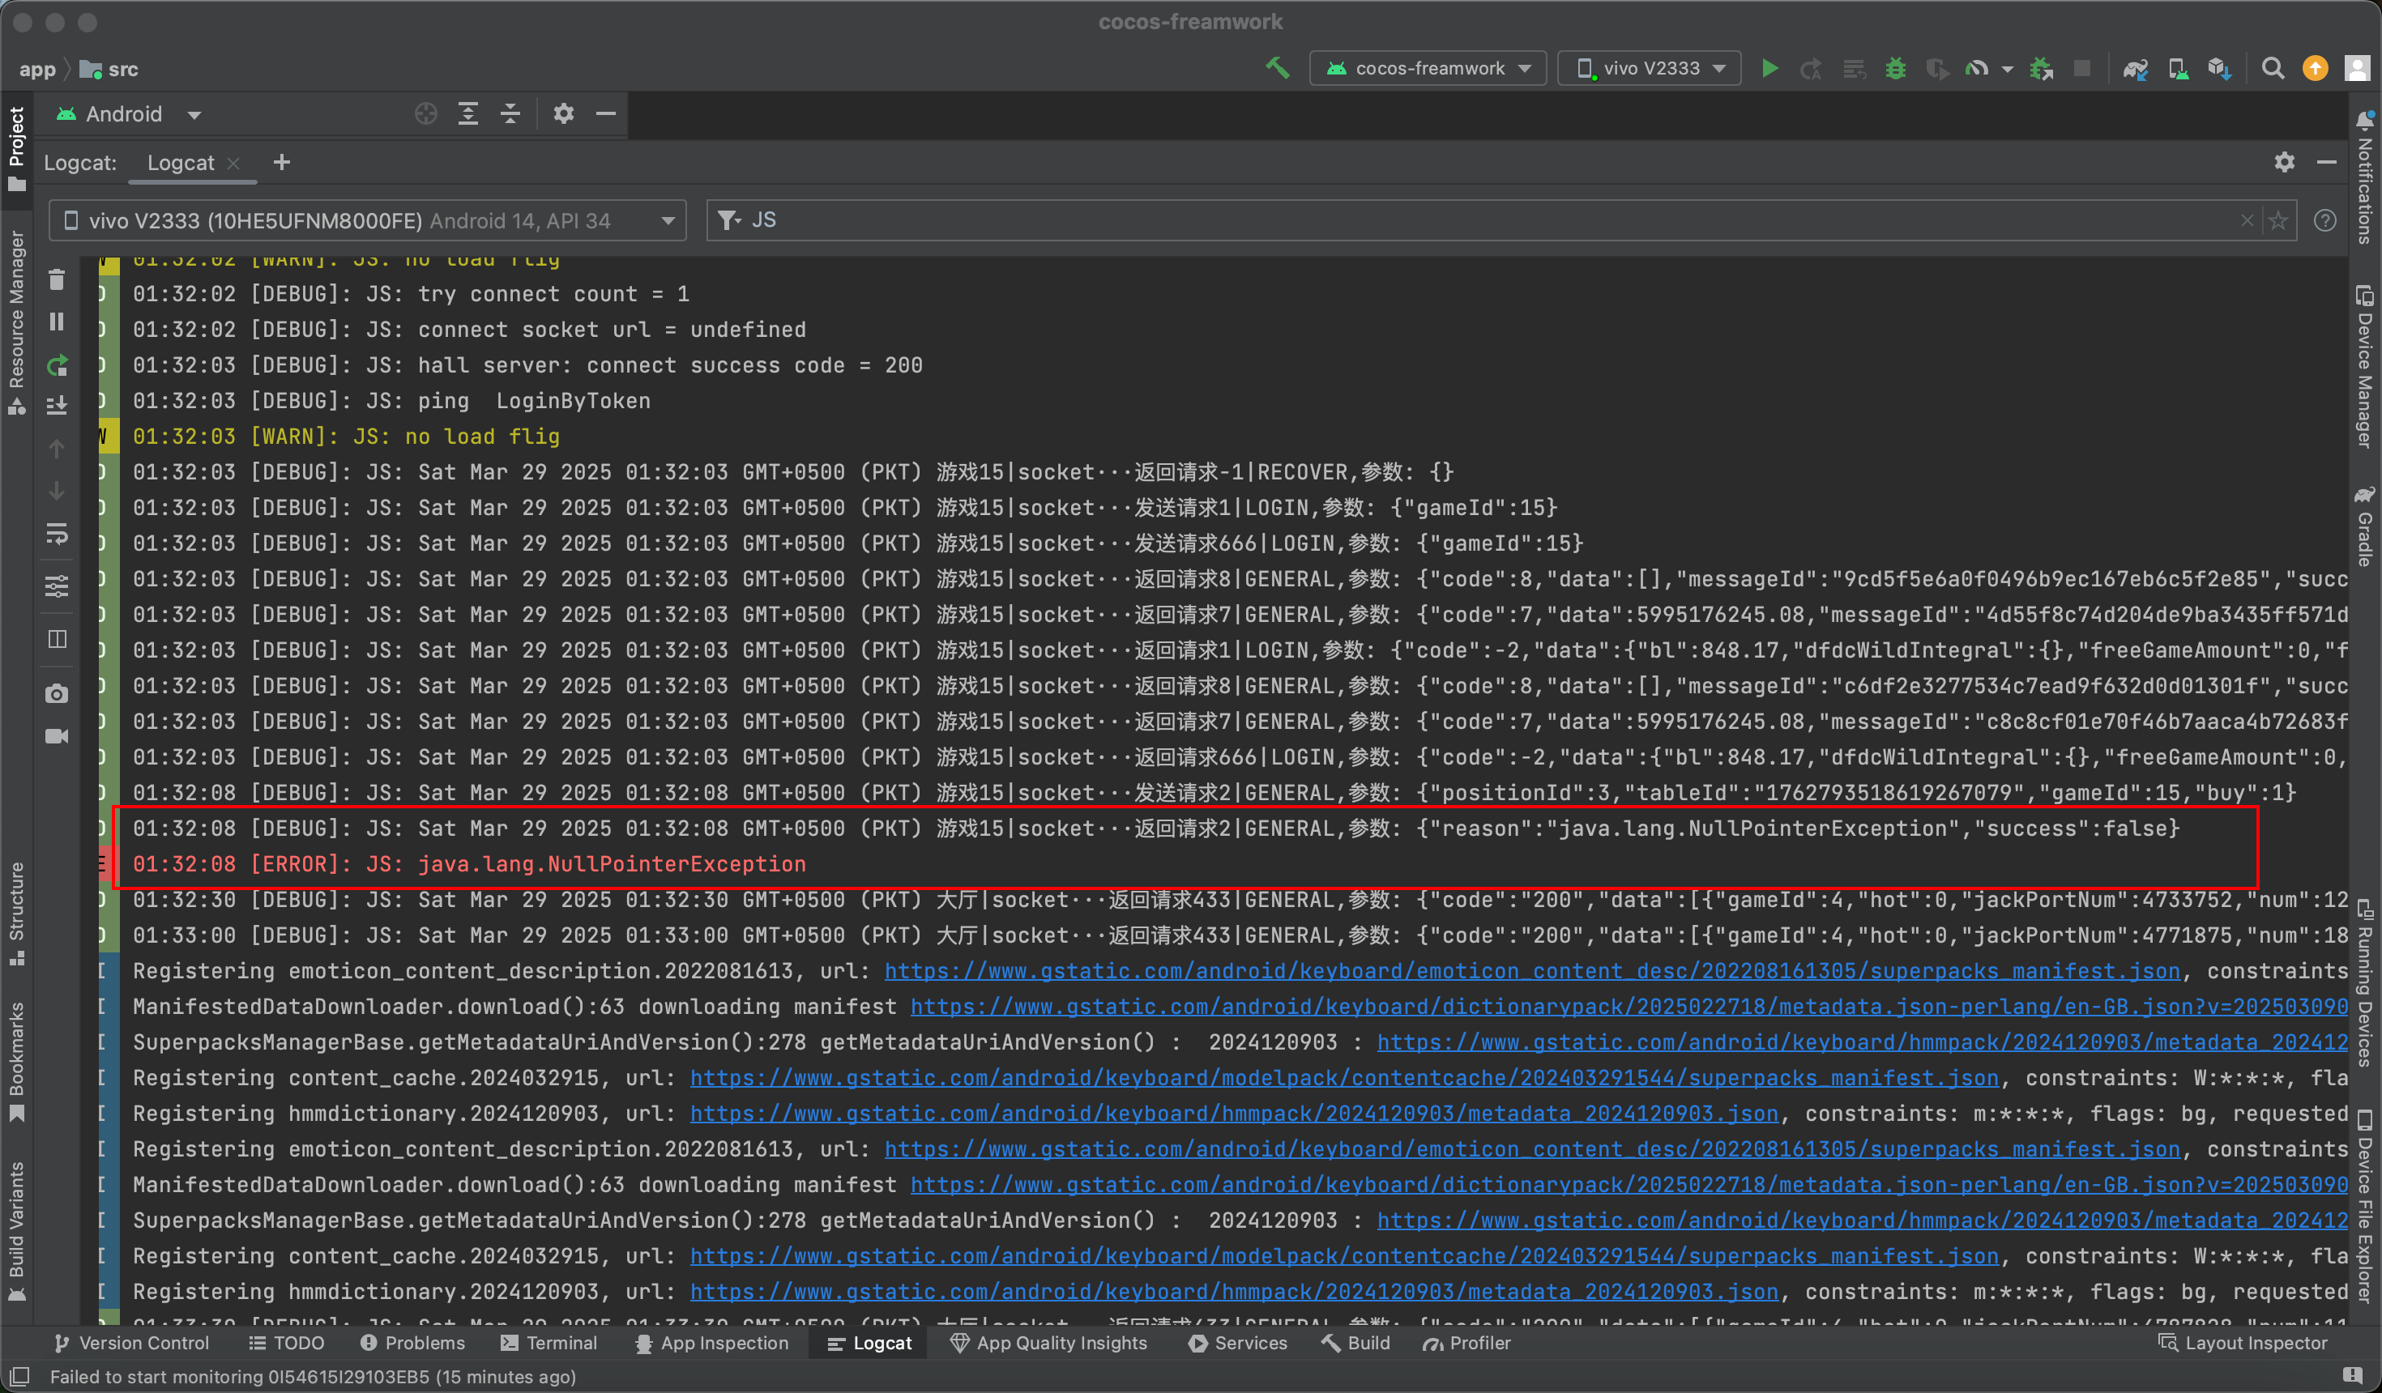Start screen recording with the video camera icon
This screenshot has width=2382, height=1393.
[57, 736]
